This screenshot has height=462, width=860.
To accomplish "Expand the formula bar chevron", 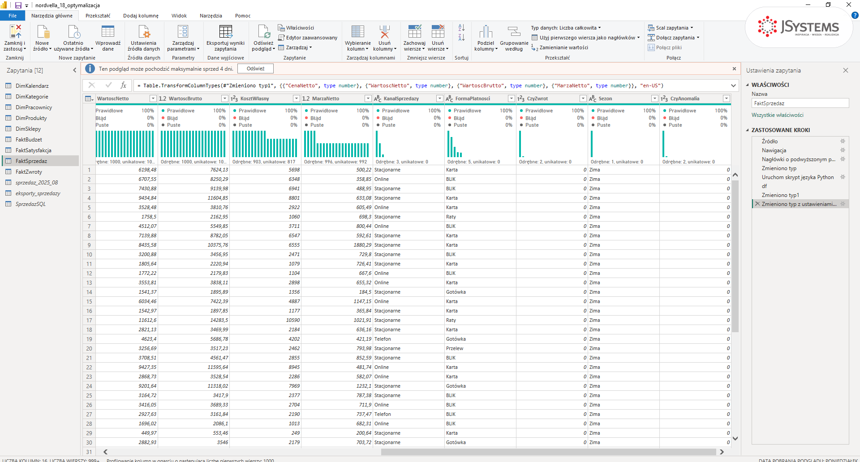I will pyautogui.click(x=733, y=86).
